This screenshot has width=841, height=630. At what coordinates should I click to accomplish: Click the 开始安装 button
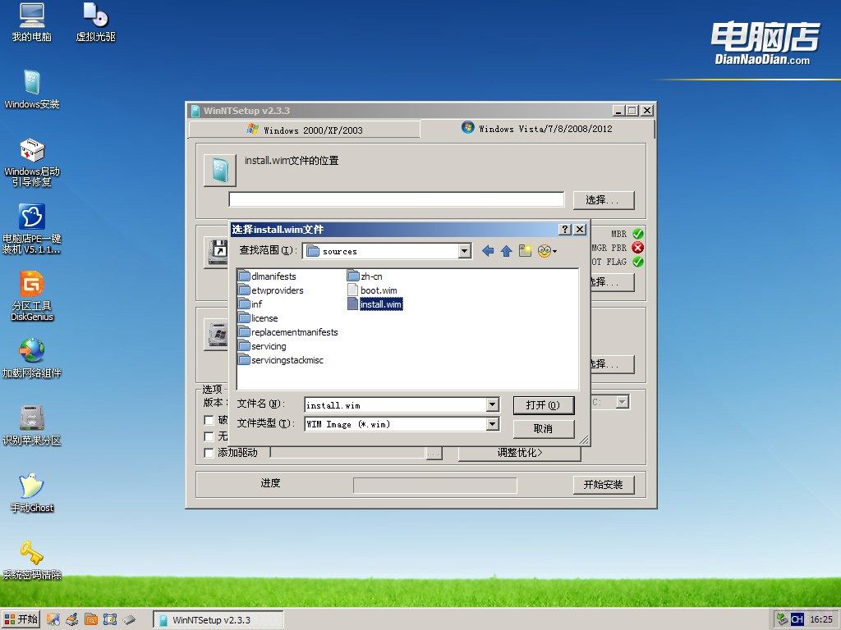[x=604, y=484]
